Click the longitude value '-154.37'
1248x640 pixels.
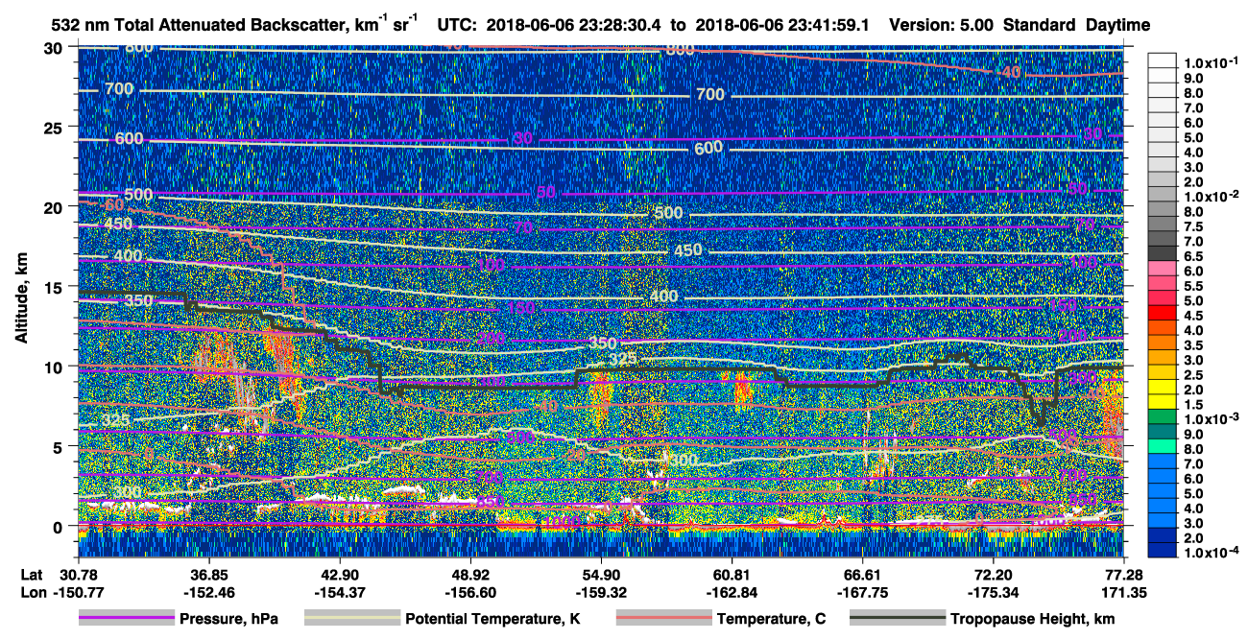coord(340,592)
